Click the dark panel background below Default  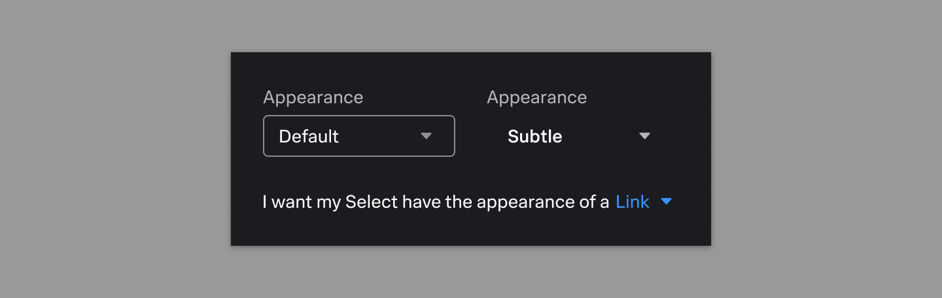(358, 173)
